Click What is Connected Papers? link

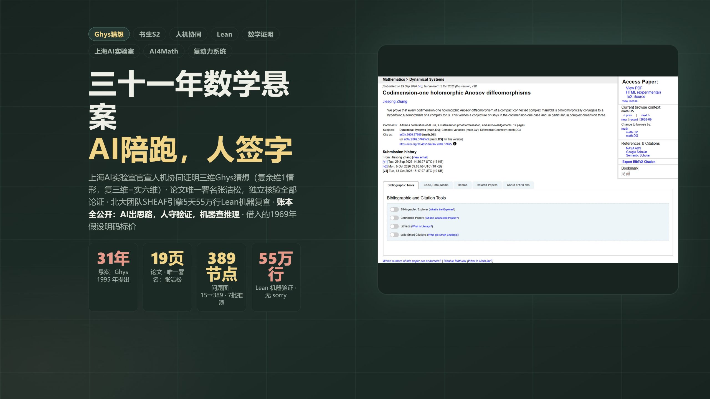click(442, 218)
